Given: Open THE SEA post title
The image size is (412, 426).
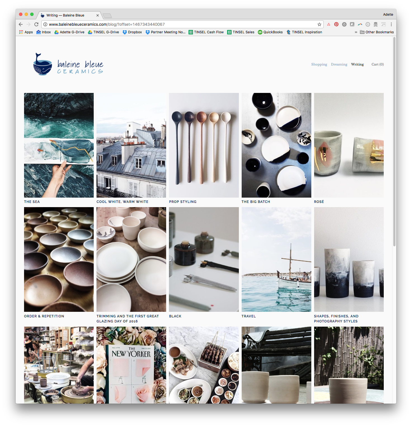Looking at the screenshot, I should point(32,202).
